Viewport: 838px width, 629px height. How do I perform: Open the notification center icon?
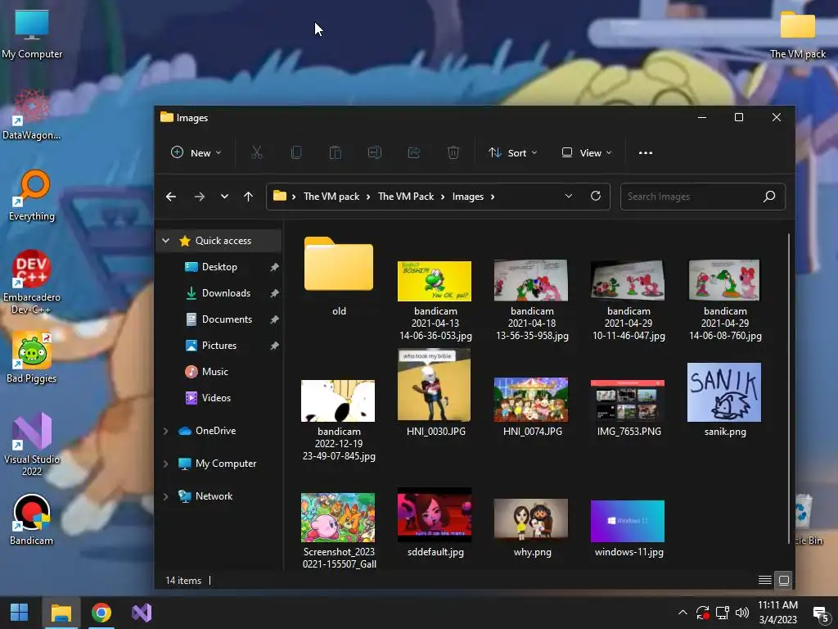click(821, 613)
